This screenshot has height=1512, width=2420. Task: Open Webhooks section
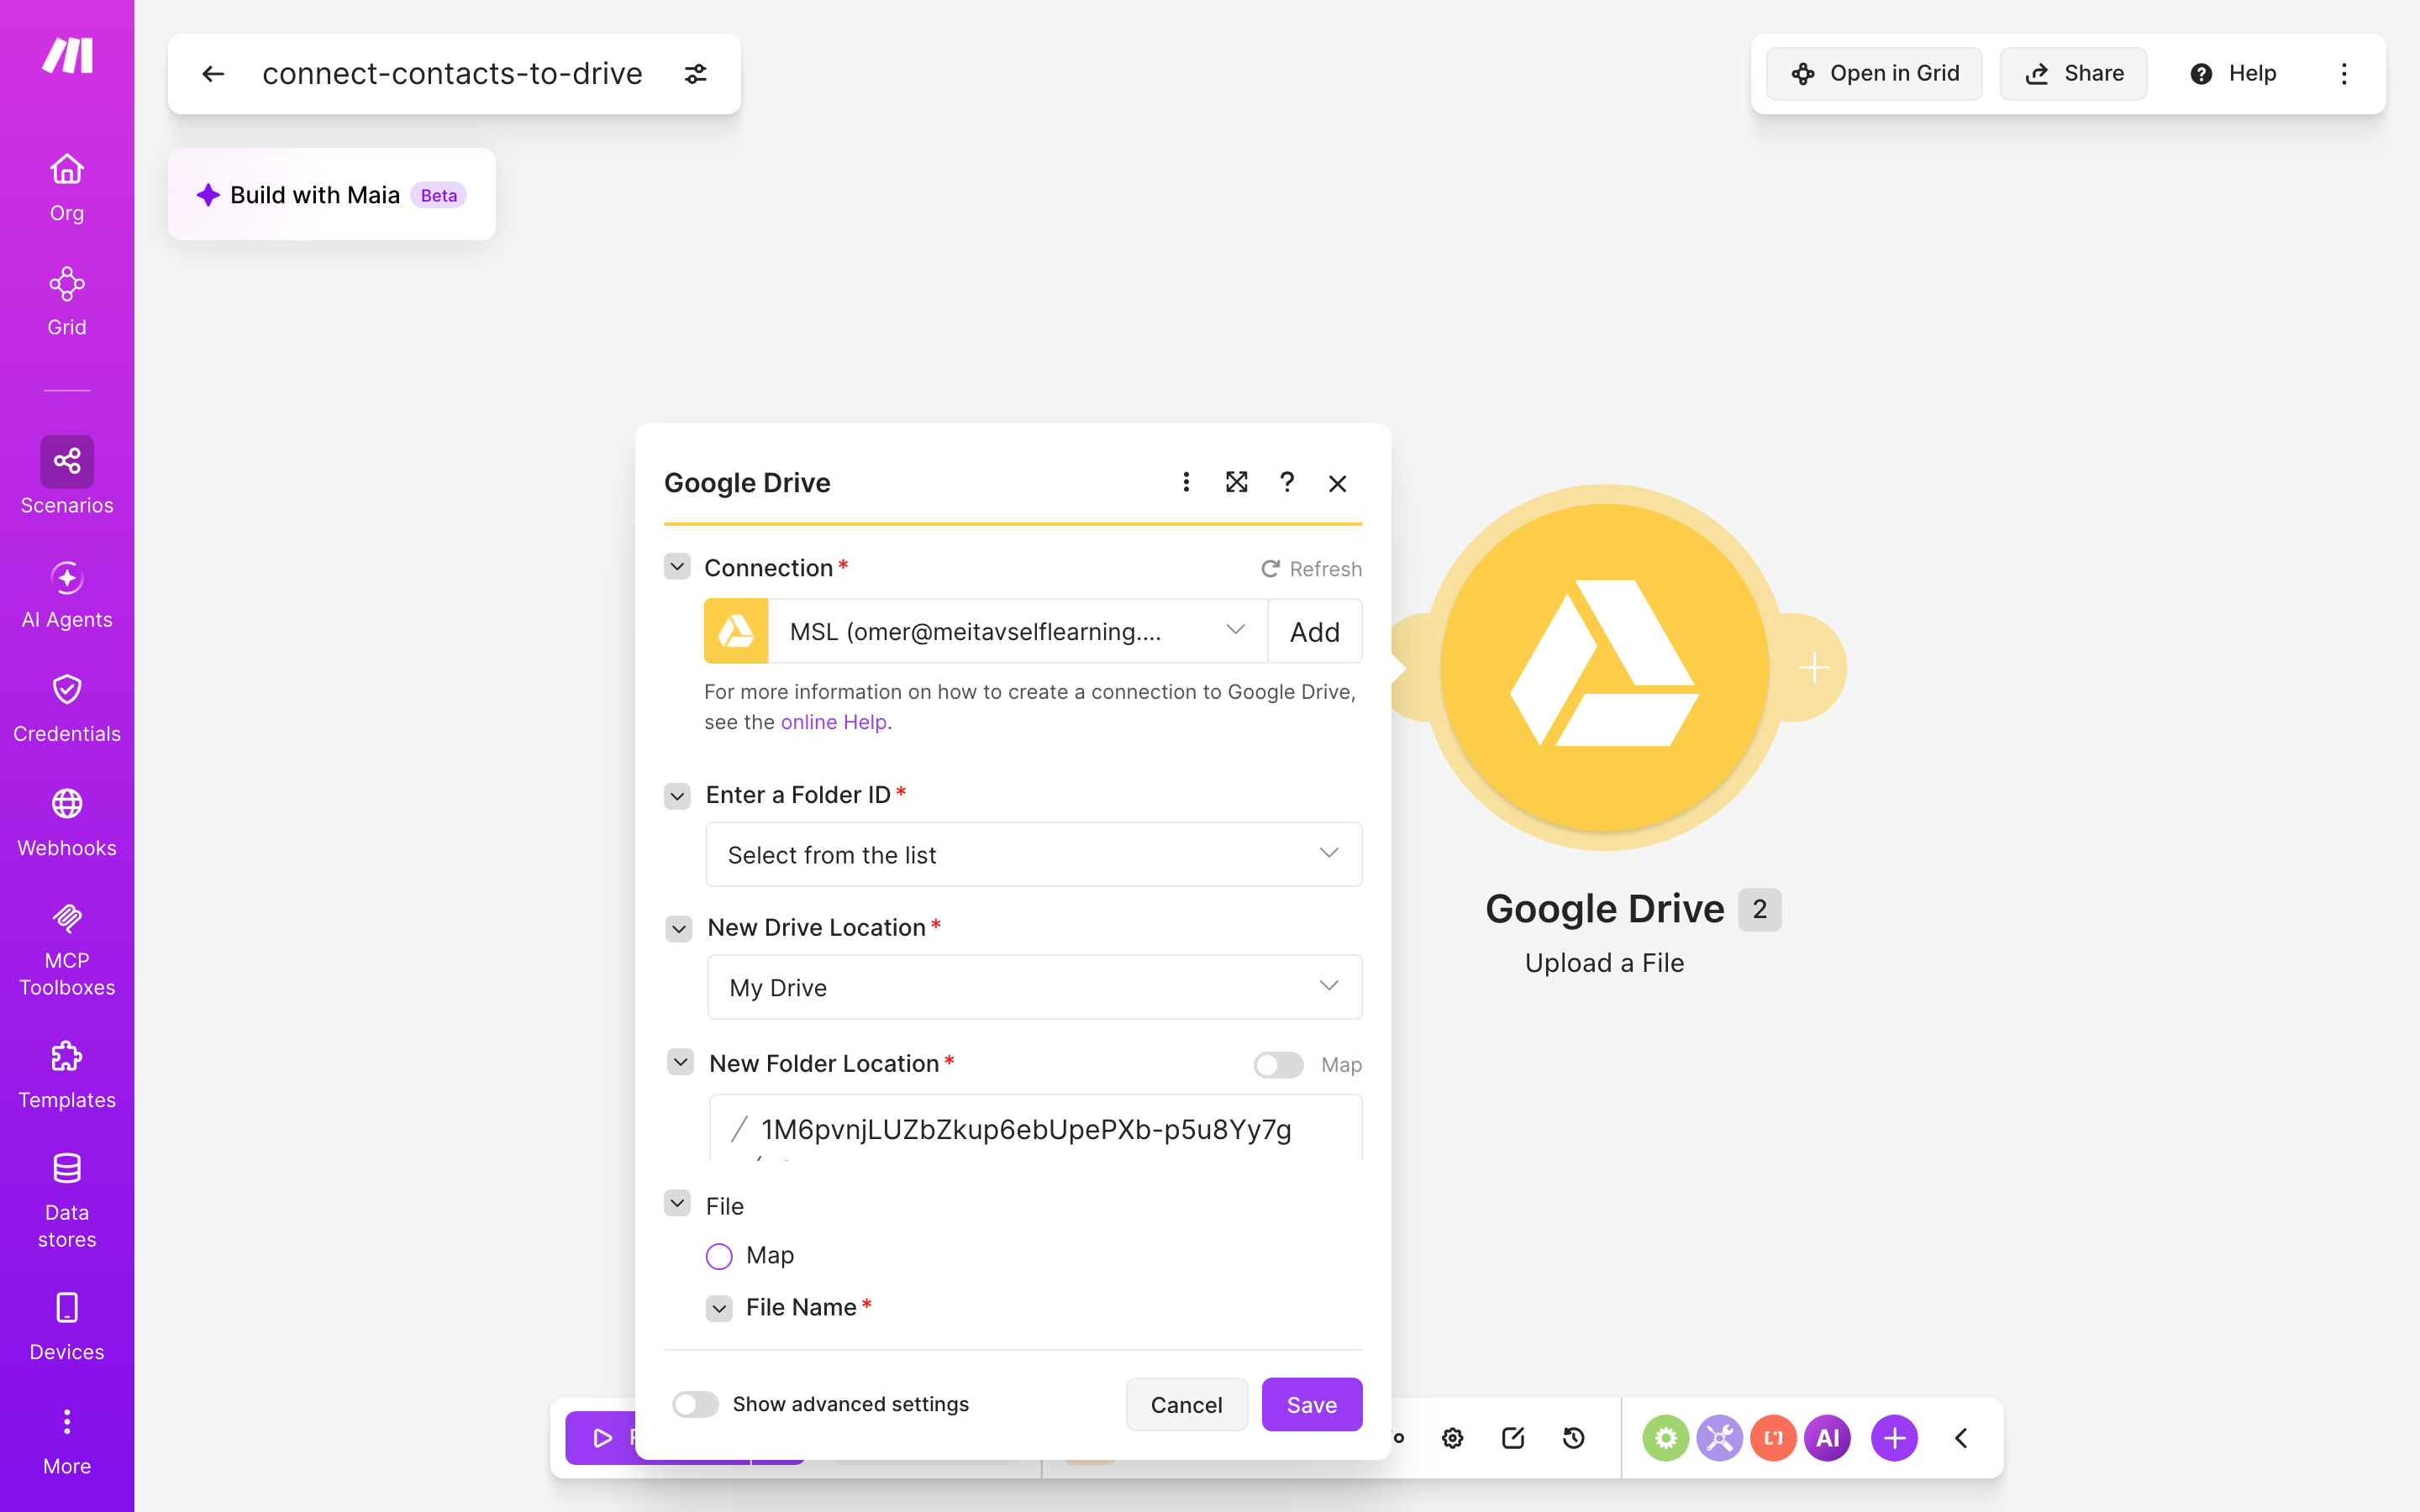pyautogui.click(x=67, y=822)
